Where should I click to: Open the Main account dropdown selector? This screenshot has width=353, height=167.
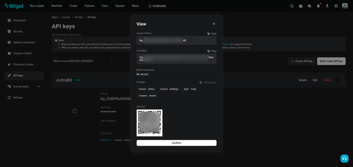click(83, 61)
